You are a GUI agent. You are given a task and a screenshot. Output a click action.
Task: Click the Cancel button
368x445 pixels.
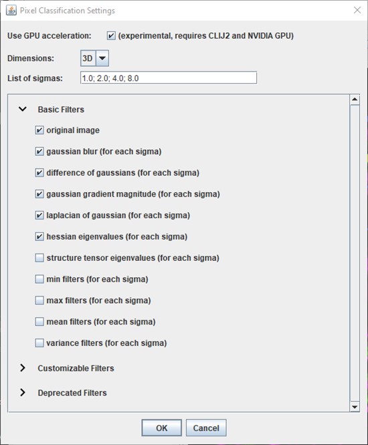pos(206,428)
